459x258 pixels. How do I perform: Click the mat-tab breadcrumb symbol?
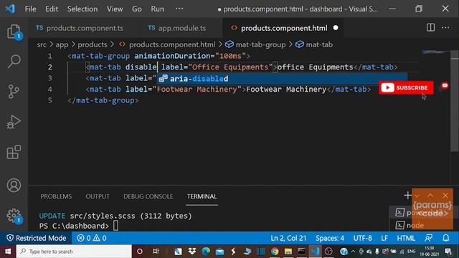coord(314,44)
